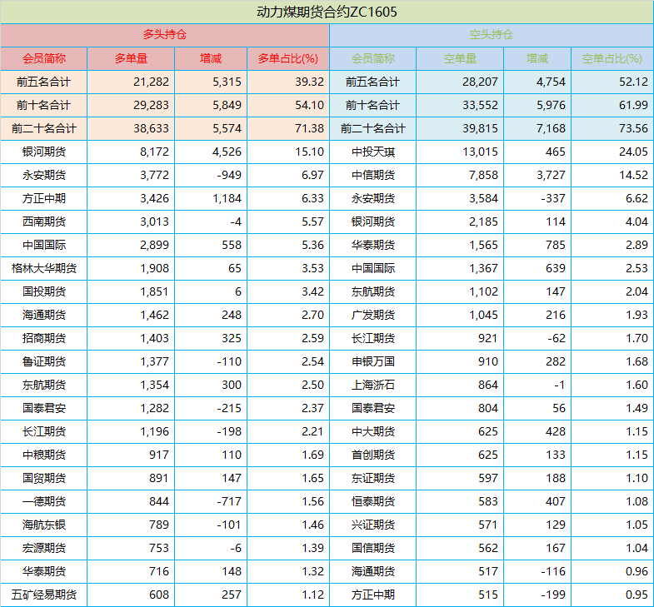The height and width of the screenshot is (607, 654).
Task: Select the long-side 前二十名合计 cell
Action: 44,128
